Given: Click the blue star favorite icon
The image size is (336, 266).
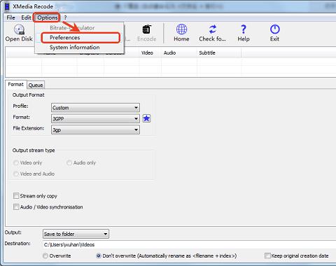Looking at the screenshot, I should [146, 118].
